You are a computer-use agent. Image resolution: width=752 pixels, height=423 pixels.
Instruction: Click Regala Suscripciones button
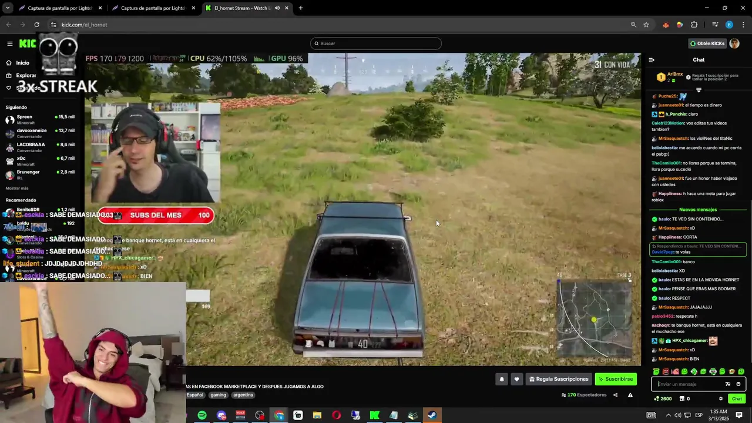558,380
